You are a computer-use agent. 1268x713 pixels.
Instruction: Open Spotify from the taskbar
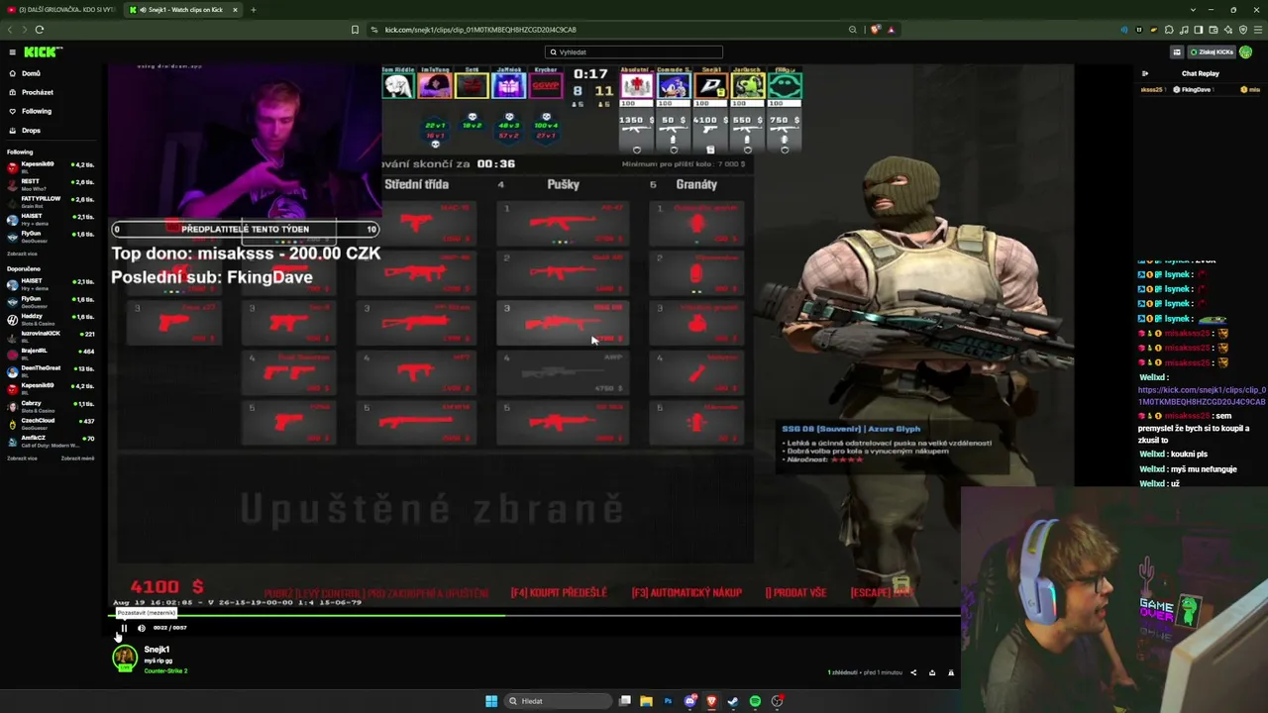point(755,701)
